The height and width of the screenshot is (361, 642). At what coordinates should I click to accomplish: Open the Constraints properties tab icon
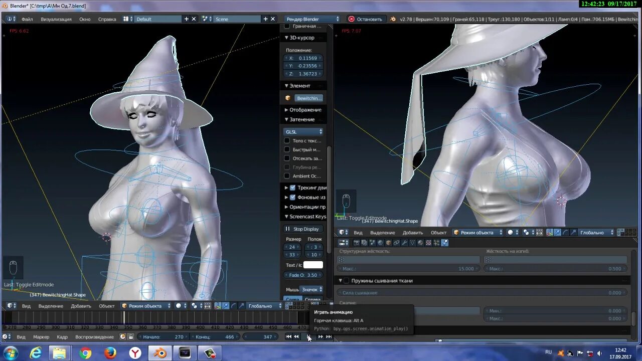[396, 243]
